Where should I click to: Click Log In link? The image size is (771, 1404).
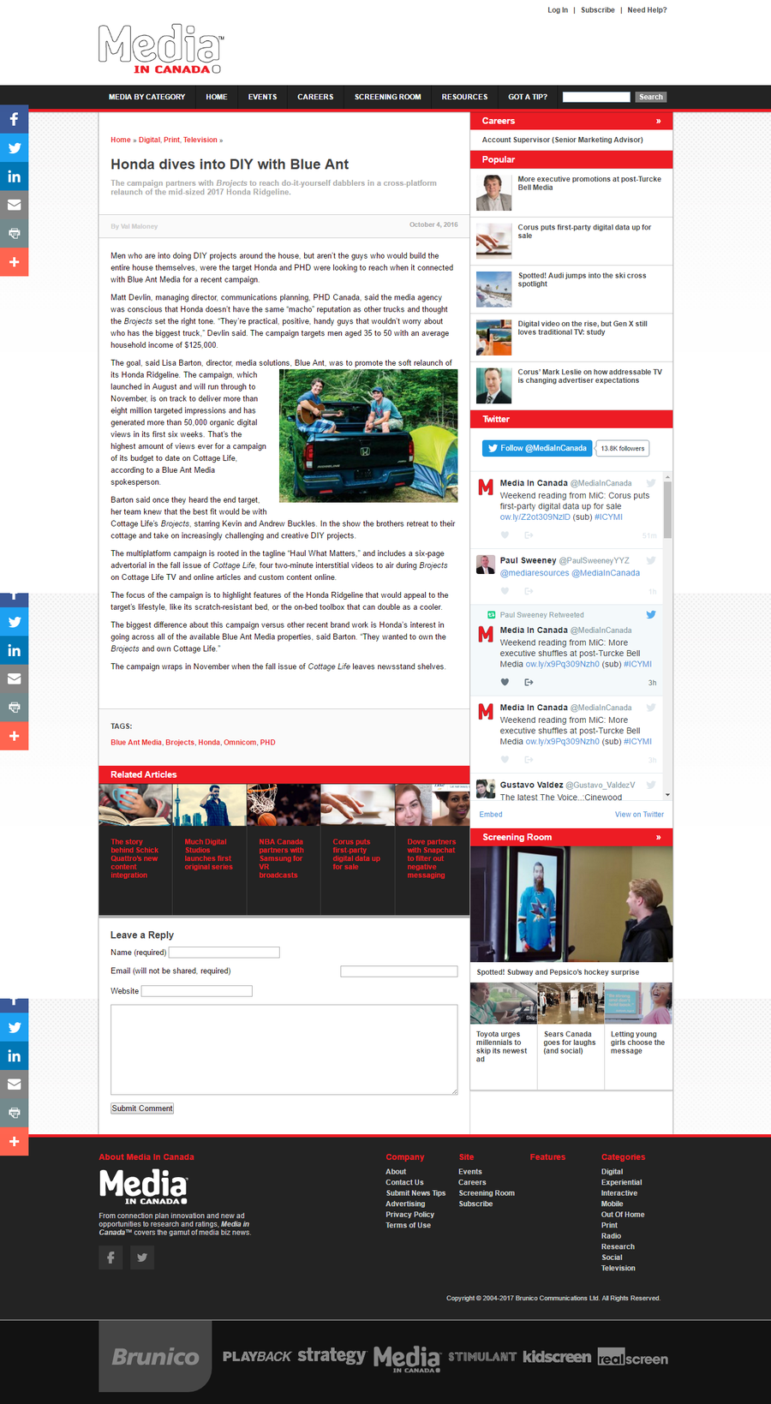point(558,10)
